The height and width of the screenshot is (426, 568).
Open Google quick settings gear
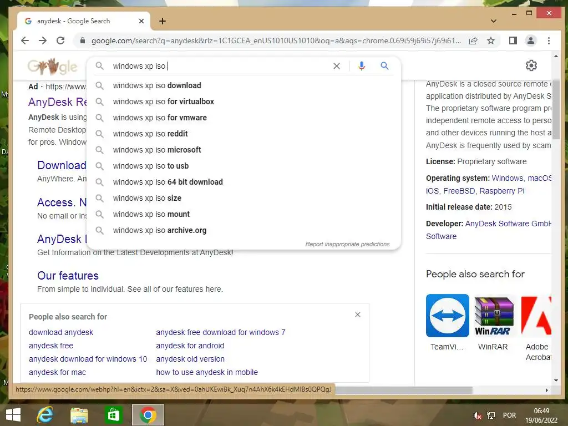pos(531,65)
